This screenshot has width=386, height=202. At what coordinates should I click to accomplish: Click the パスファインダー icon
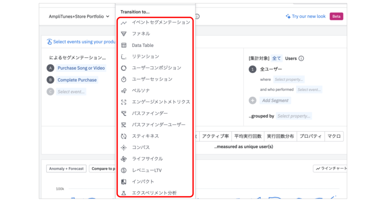(x=124, y=114)
